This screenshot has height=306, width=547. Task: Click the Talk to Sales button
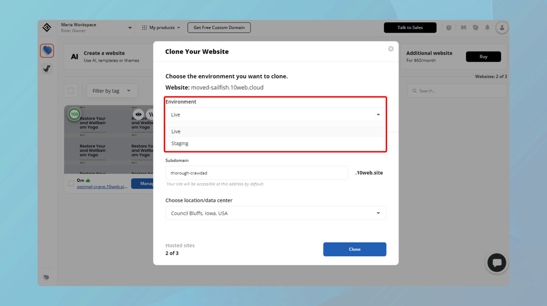pyautogui.click(x=410, y=27)
